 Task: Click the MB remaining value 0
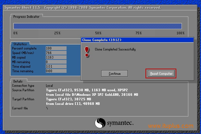(56, 62)
